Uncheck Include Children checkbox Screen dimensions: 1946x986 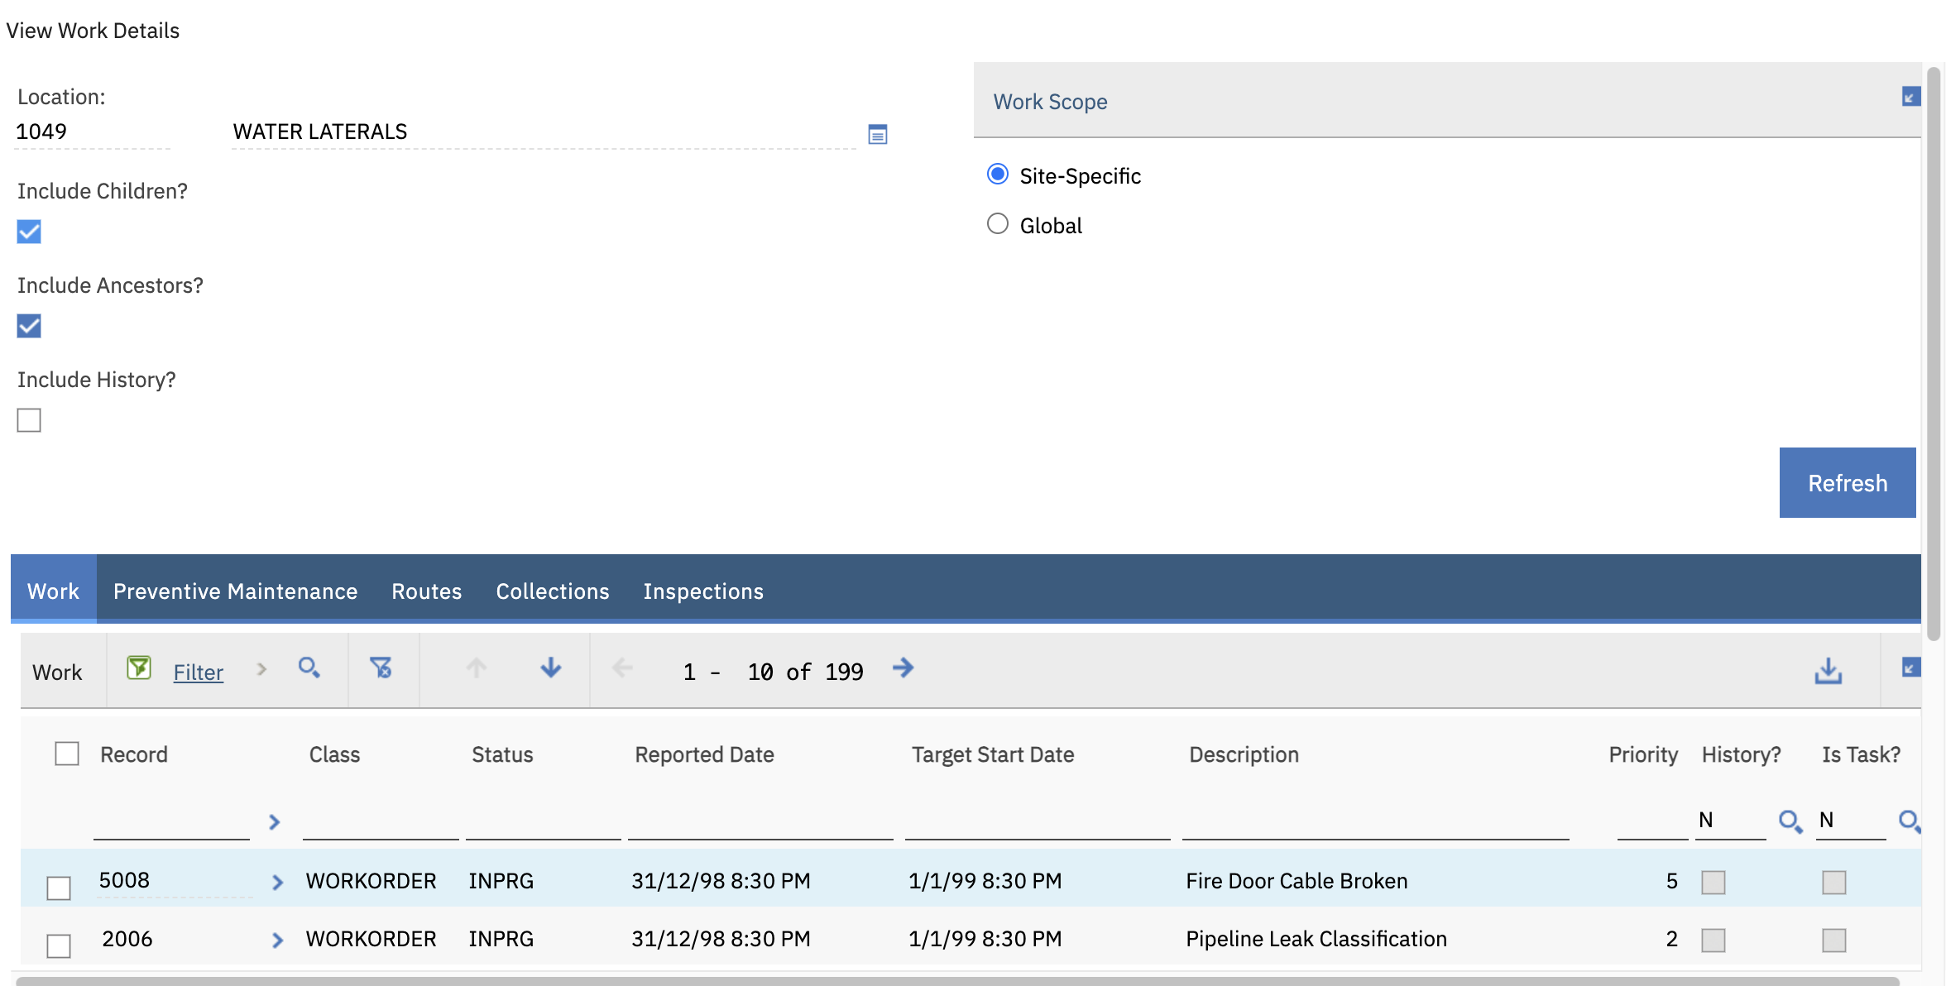pyautogui.click(x=29, y=232)
